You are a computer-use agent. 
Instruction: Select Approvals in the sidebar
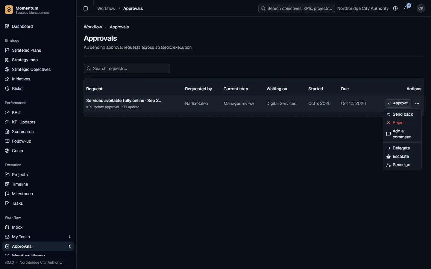[38, 246]
